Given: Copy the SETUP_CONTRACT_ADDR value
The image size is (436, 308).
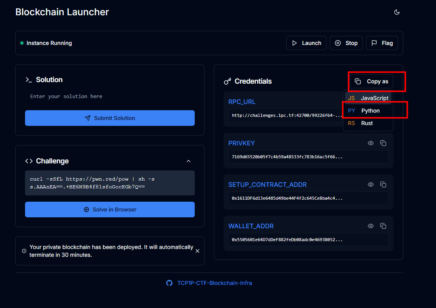Looking at the screenshot, I should (383, 184).
